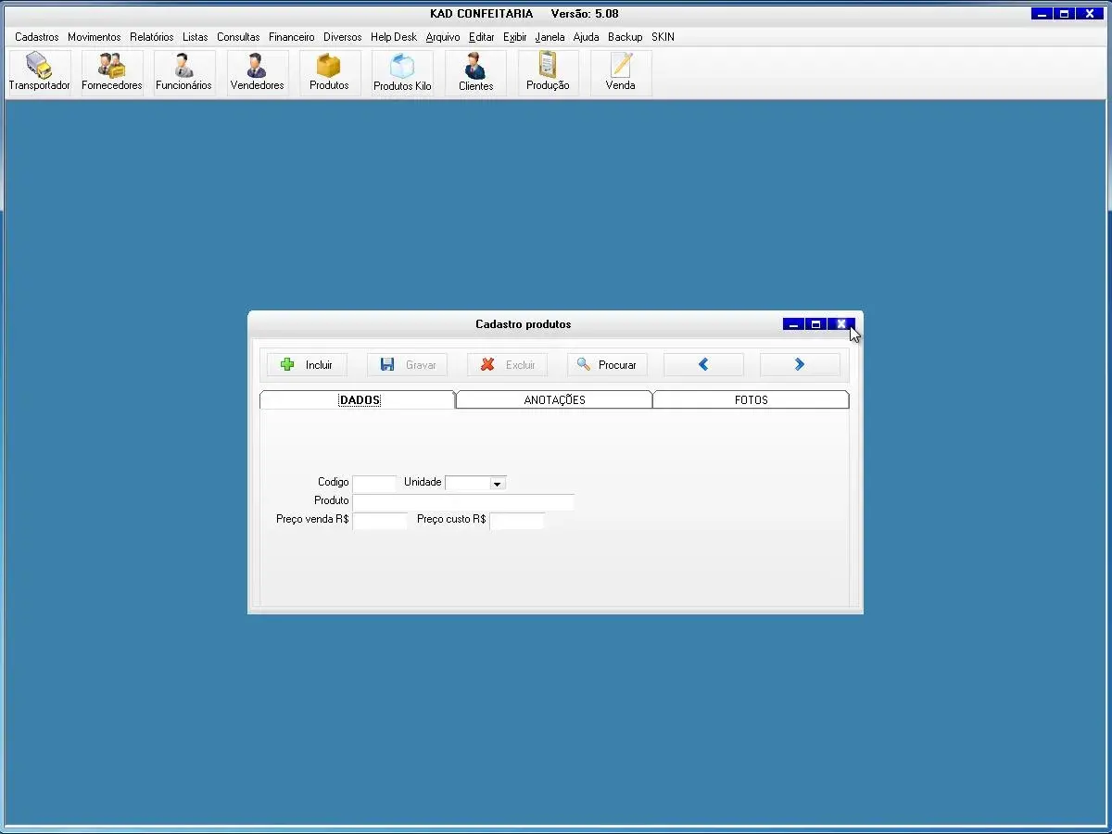Open the Cadastros menu
The width and height of the screenshot is (1112, 834).
click(36, 37)
